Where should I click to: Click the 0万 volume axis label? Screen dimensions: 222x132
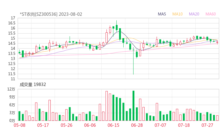click(x=12, y=121)
